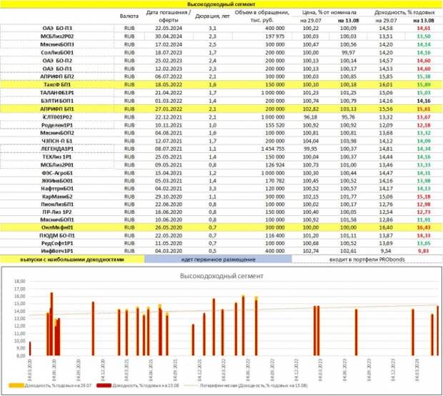
Task: Select bond name 'МясничБОП1'
Action: (x=57, y=220)
